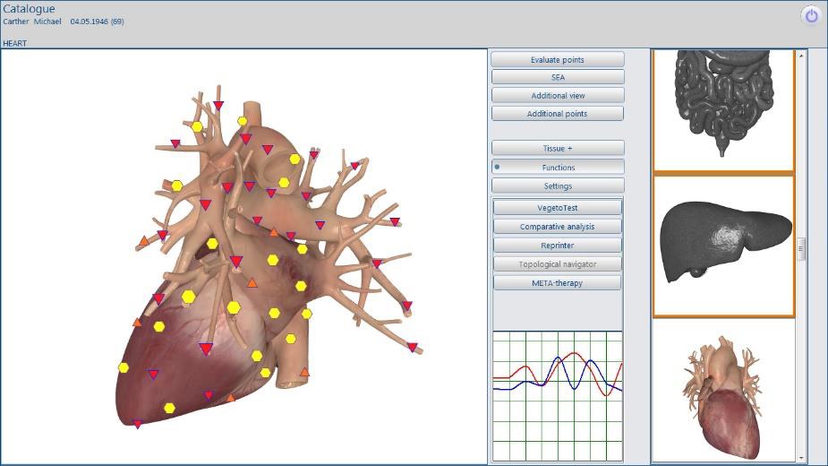Screen dimensions: 828x466
Task: Start META-therapy
Action: 558,283
